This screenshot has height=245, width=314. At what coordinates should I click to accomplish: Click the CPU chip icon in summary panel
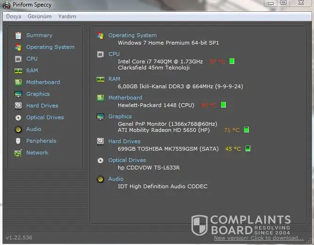pyautogui.click(x=100, y=54)
